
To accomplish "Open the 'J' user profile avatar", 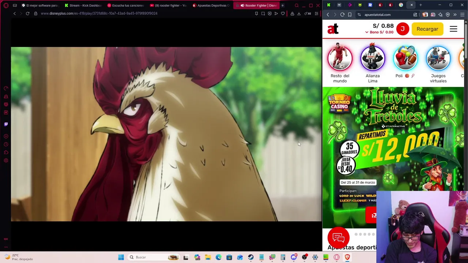I will point(403,29).
